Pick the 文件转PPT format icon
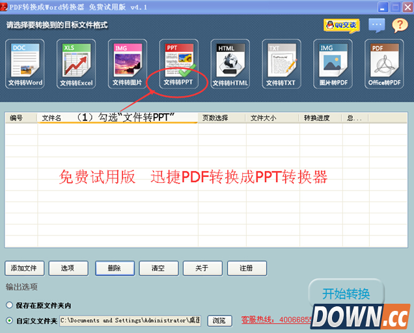Image resolution: width=414 pixels, height=333 pixels. click(x=179, y=64)
